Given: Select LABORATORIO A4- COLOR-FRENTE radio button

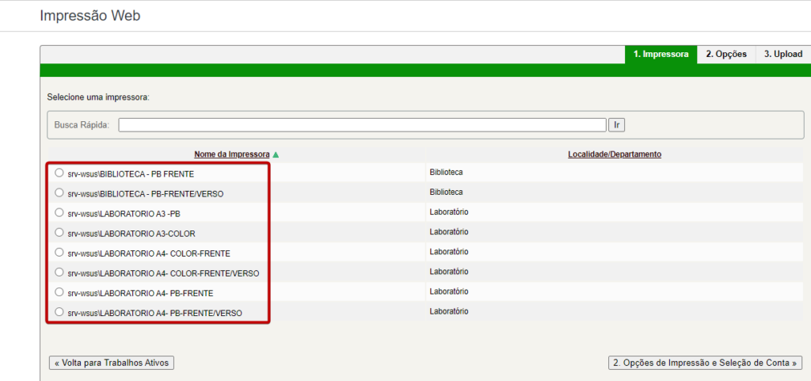Looking at the screenshot, I should tap(59, 252).
